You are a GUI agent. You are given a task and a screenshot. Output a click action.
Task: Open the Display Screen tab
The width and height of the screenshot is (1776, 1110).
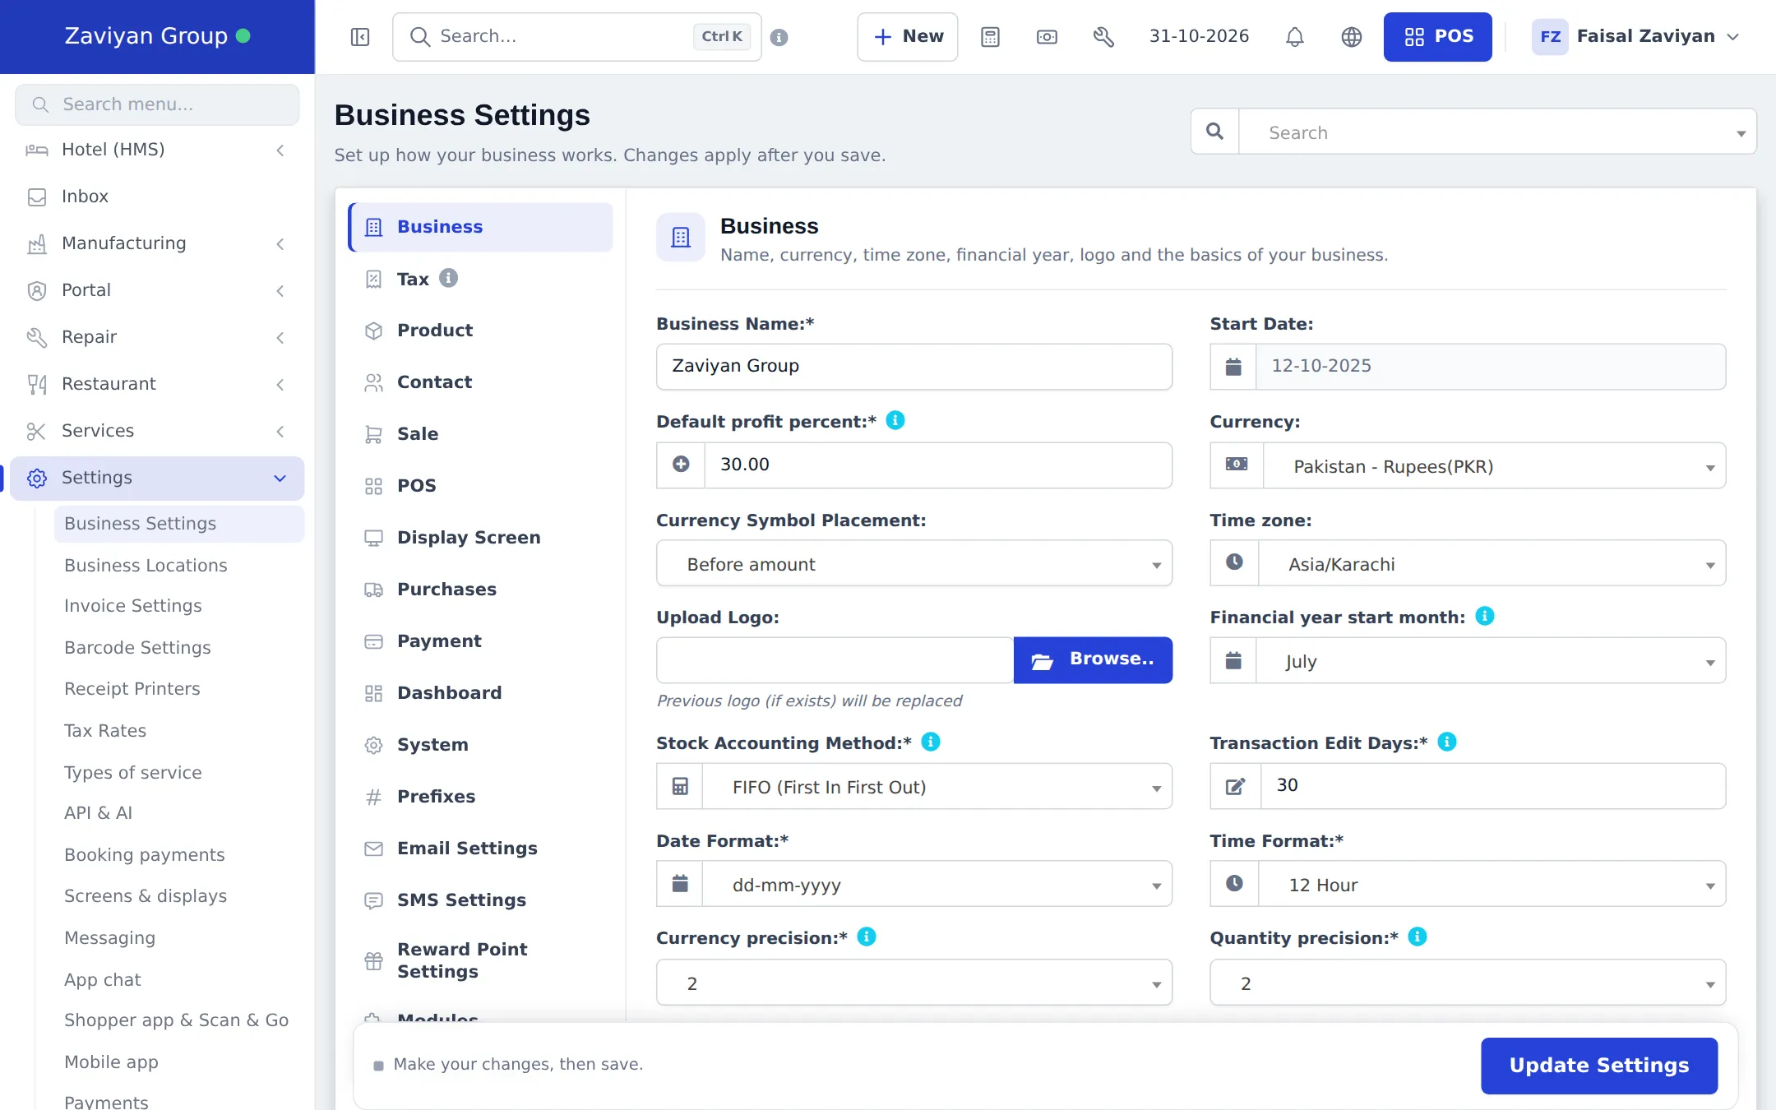[x=480, y=538]
